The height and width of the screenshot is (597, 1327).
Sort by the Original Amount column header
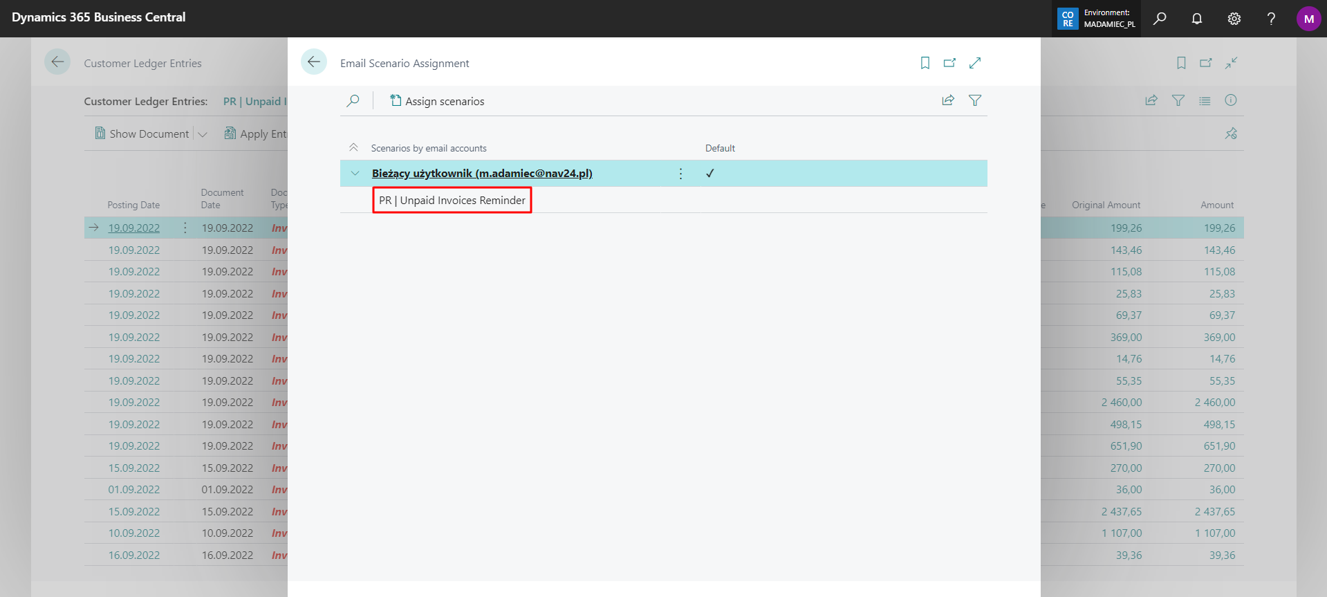click(x=1106, y=205)
